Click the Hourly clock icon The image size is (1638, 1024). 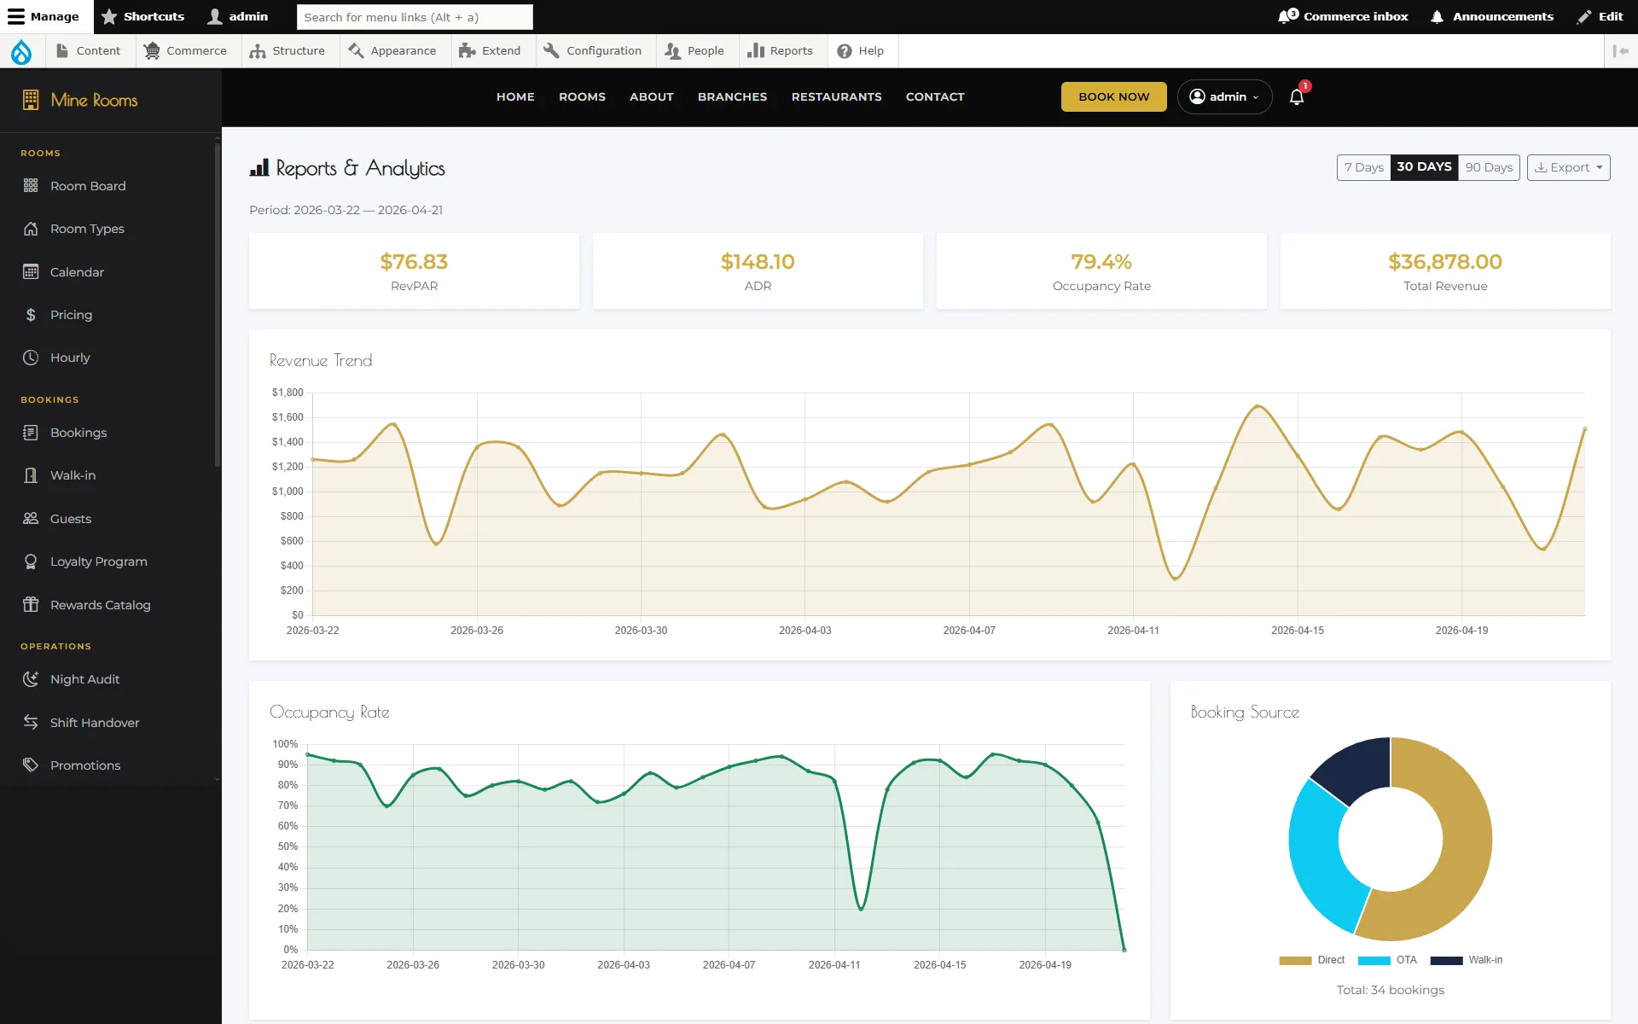point(31,358)
